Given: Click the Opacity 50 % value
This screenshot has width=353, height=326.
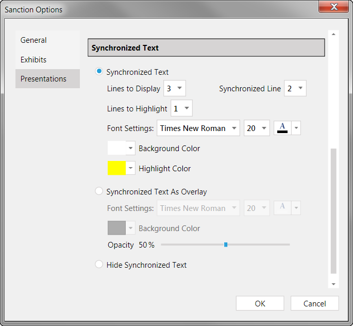Looking at the screenshot, I should (146, 244).
